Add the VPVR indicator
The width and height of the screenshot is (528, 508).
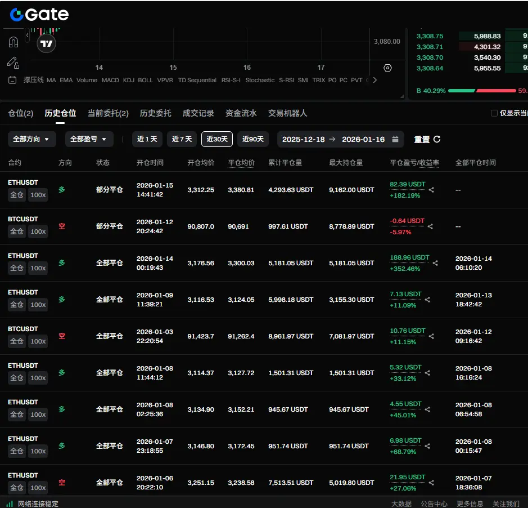165,81
